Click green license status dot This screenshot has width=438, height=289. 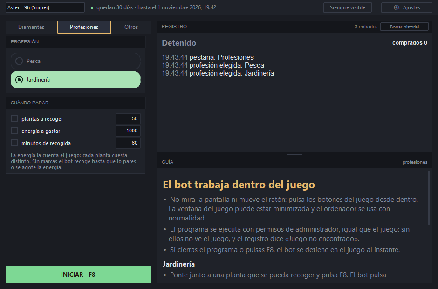(92, 8)
